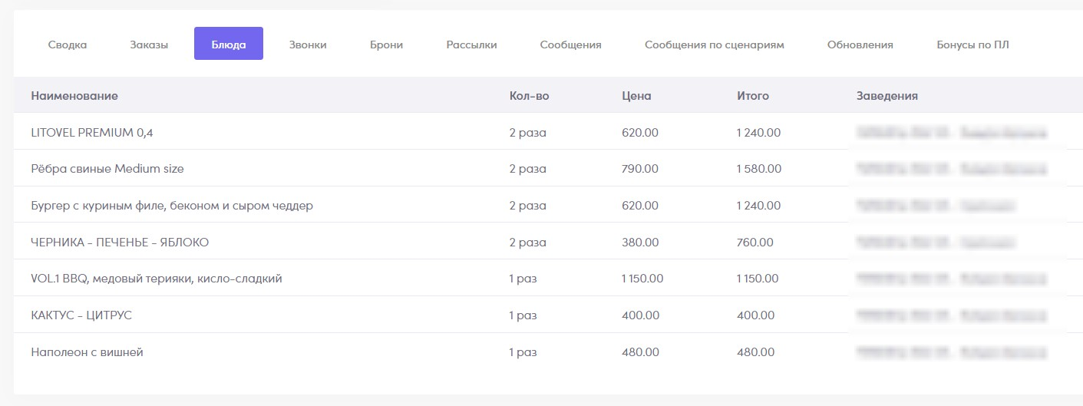Click the Итого column header
This screenshot has width=1083, height=406.
753,96
